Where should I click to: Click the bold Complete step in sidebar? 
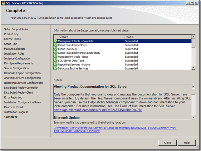click(11, 117)
